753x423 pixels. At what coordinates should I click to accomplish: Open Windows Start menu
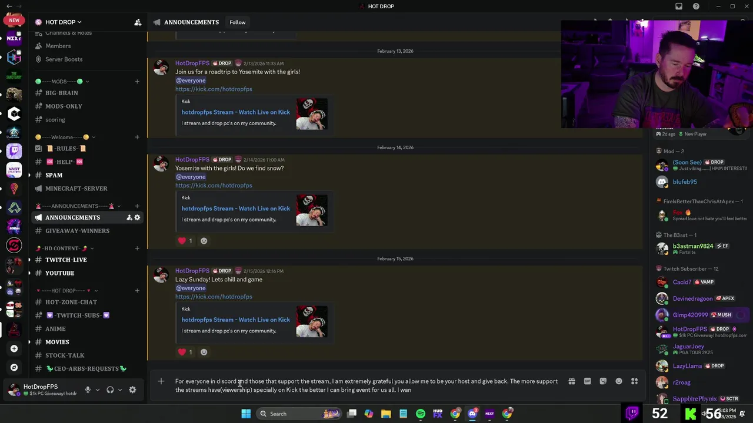(246, 414)
